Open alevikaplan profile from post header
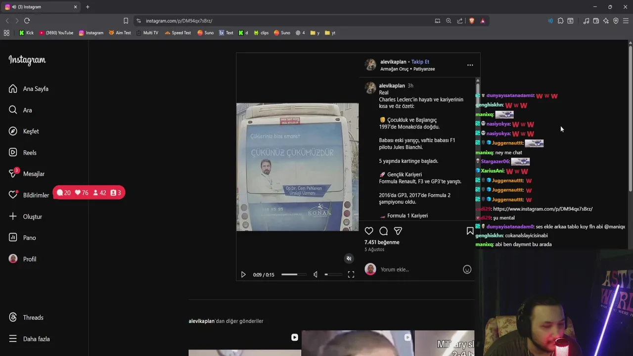This screenshot has height=356, width=633. coord(393,62)
